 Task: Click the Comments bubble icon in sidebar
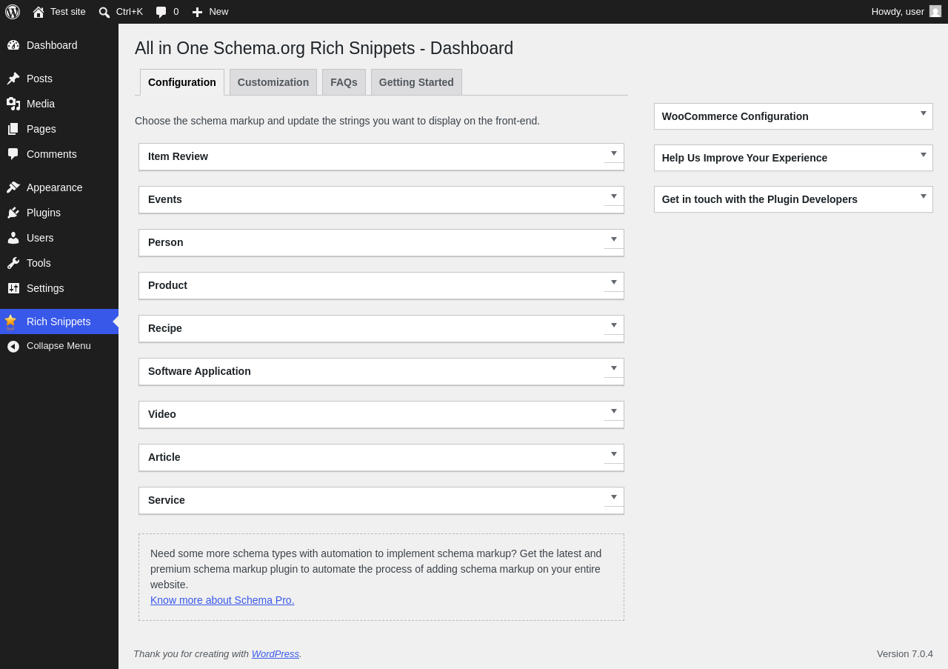click(x=13, y=154)
